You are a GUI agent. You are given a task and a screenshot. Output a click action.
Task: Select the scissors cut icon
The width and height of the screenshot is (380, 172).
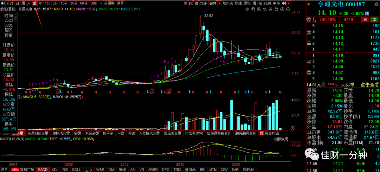point(271,9)
